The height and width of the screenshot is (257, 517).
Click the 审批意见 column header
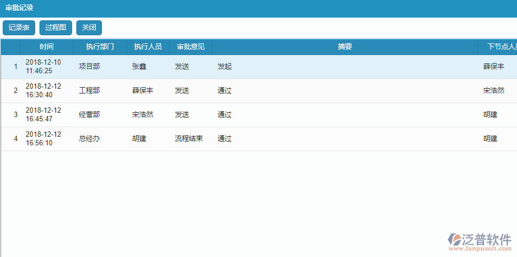tap(191, 47)
